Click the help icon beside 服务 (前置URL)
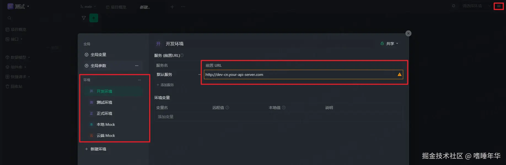Screen dimensions: 506x165 tap(182, 55)
